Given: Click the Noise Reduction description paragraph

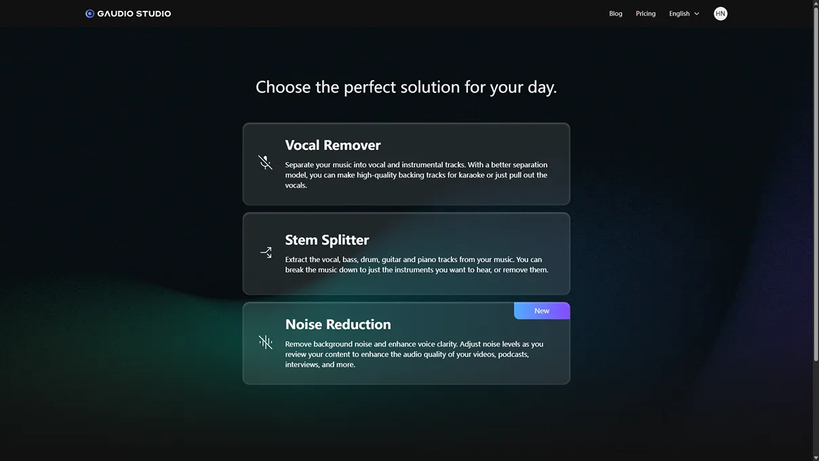Looking at the screenshot, I should (414, 354).
